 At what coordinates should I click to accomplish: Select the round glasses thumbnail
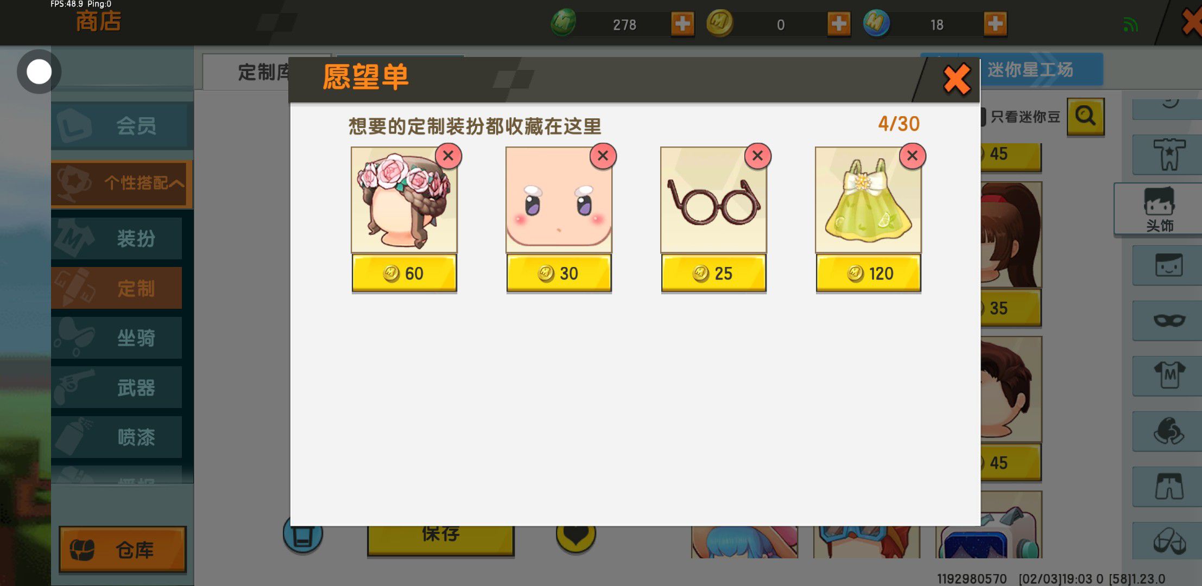(713, 200)
